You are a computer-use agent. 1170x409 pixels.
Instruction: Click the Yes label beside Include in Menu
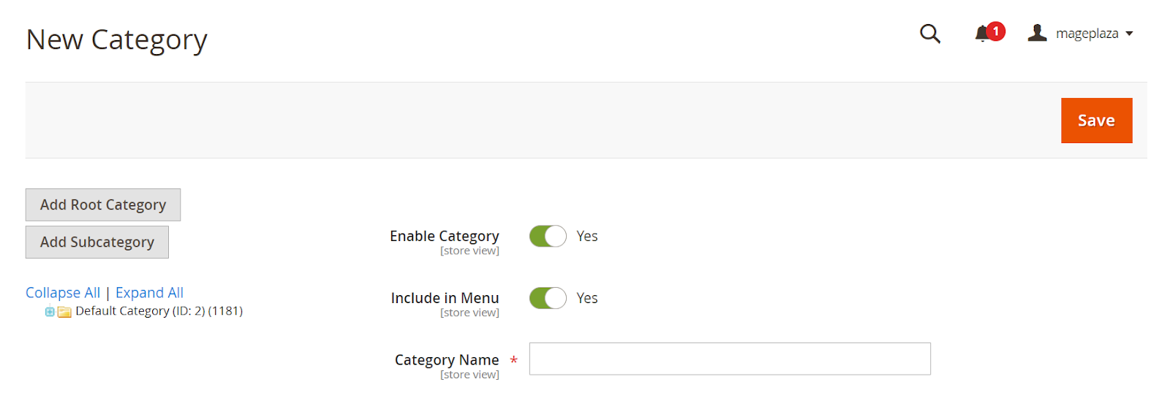tap(587, 298)
